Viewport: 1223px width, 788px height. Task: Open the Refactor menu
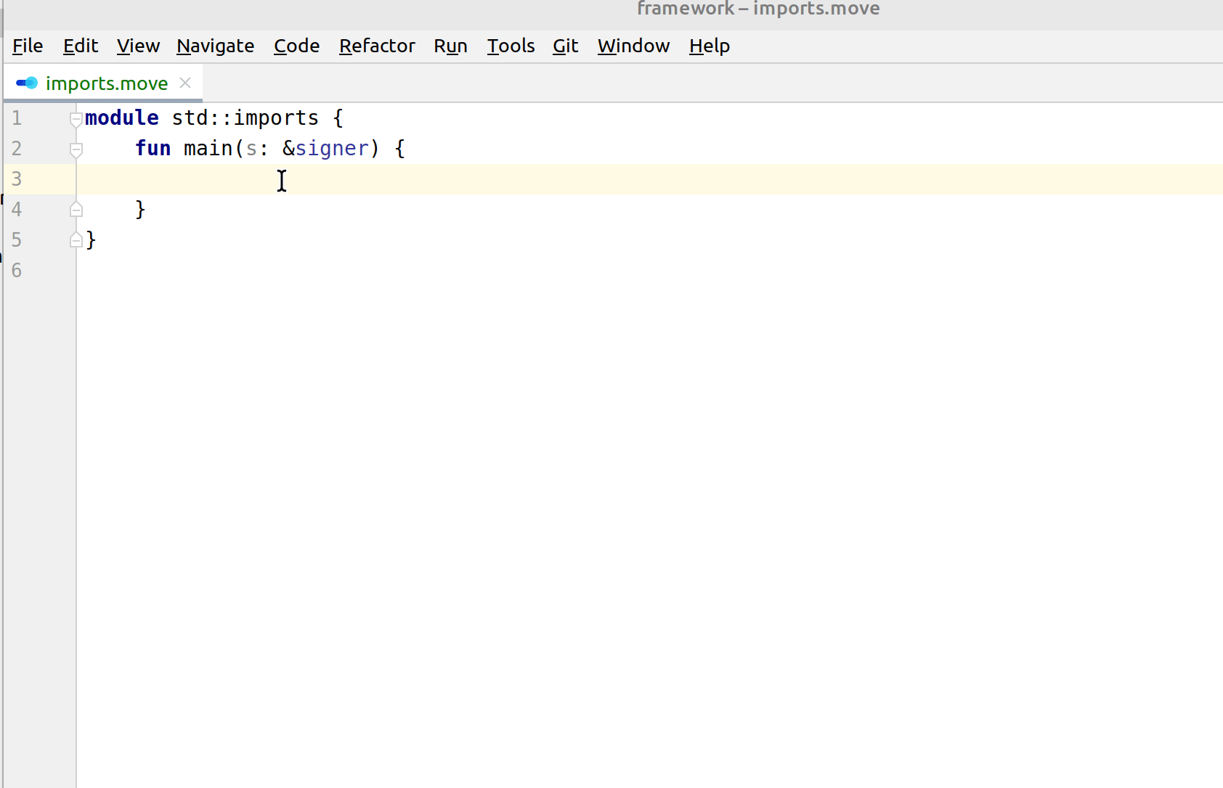tap(377, 46)
